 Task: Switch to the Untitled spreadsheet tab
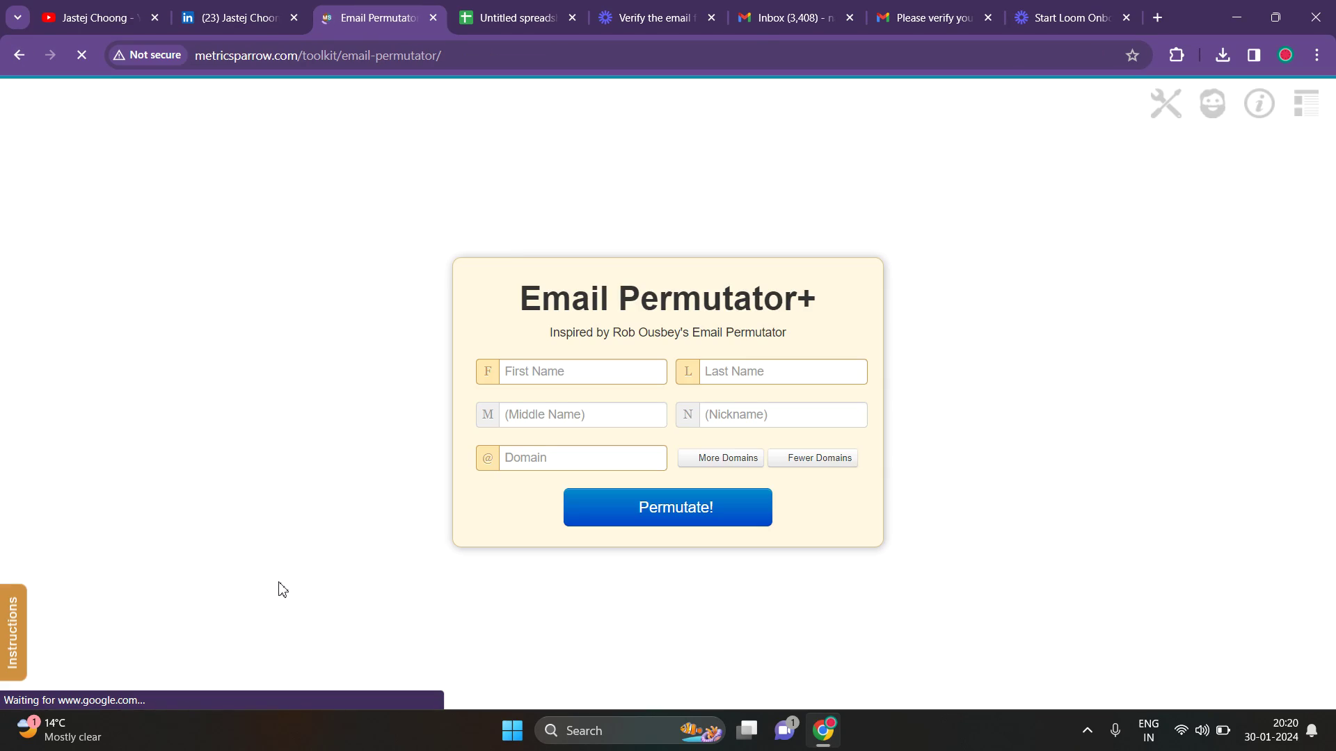[x=517, y=18]
